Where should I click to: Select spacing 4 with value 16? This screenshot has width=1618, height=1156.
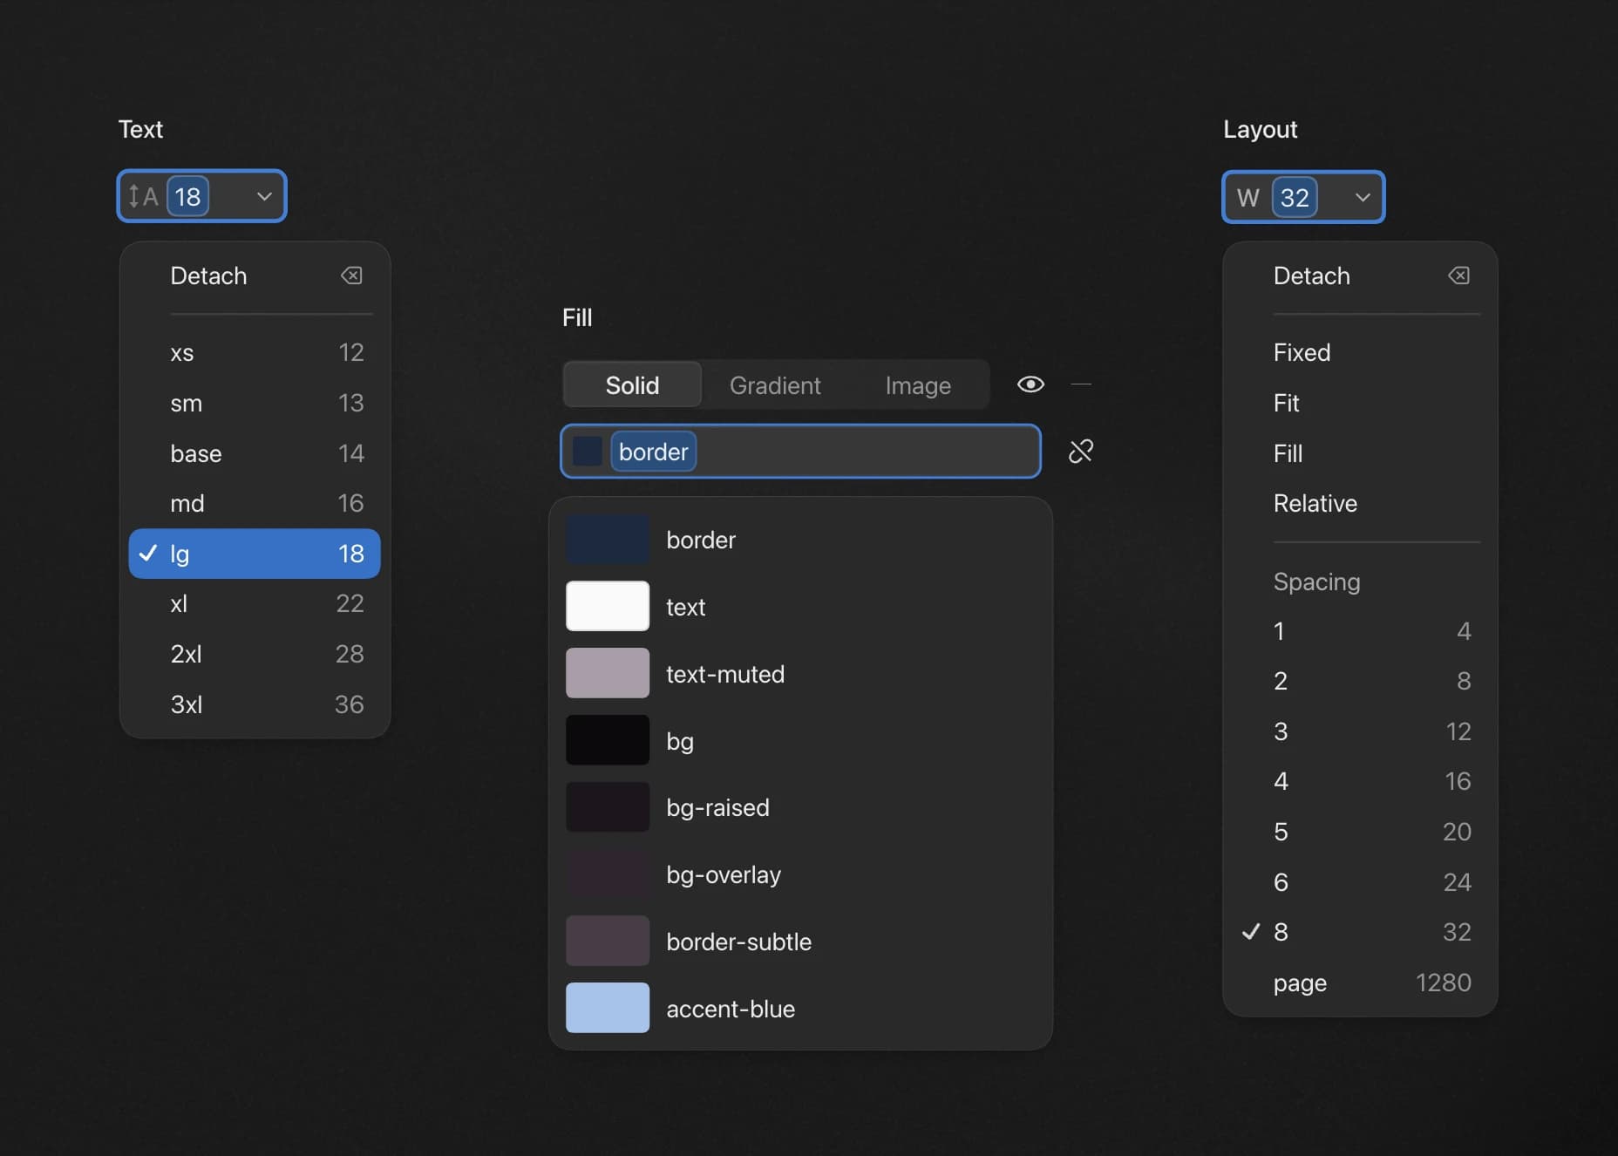[x=1360, y=781]
